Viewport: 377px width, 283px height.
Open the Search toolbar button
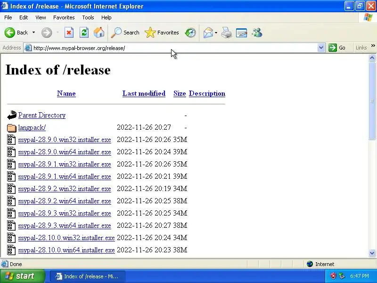pyautogui.click(x=125, y=33)
